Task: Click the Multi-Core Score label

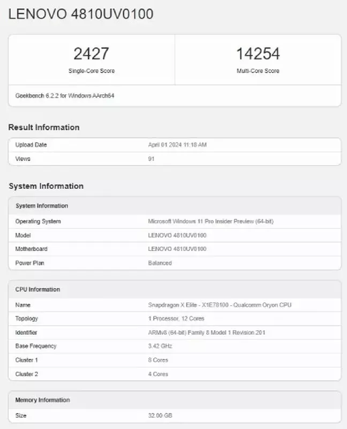Action: (x=258, y=71)
